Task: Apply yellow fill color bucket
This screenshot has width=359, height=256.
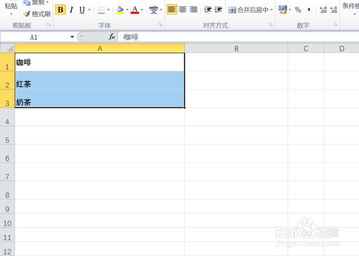Action: click(120, 10)
